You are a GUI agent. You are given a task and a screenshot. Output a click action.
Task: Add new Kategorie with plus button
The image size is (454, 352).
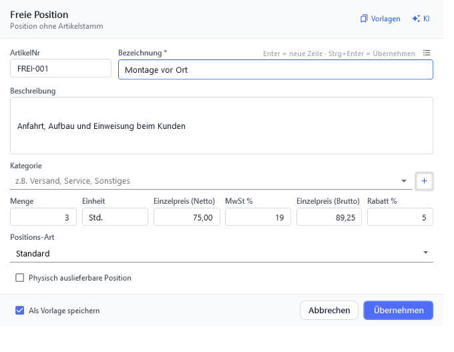point(424,181)
